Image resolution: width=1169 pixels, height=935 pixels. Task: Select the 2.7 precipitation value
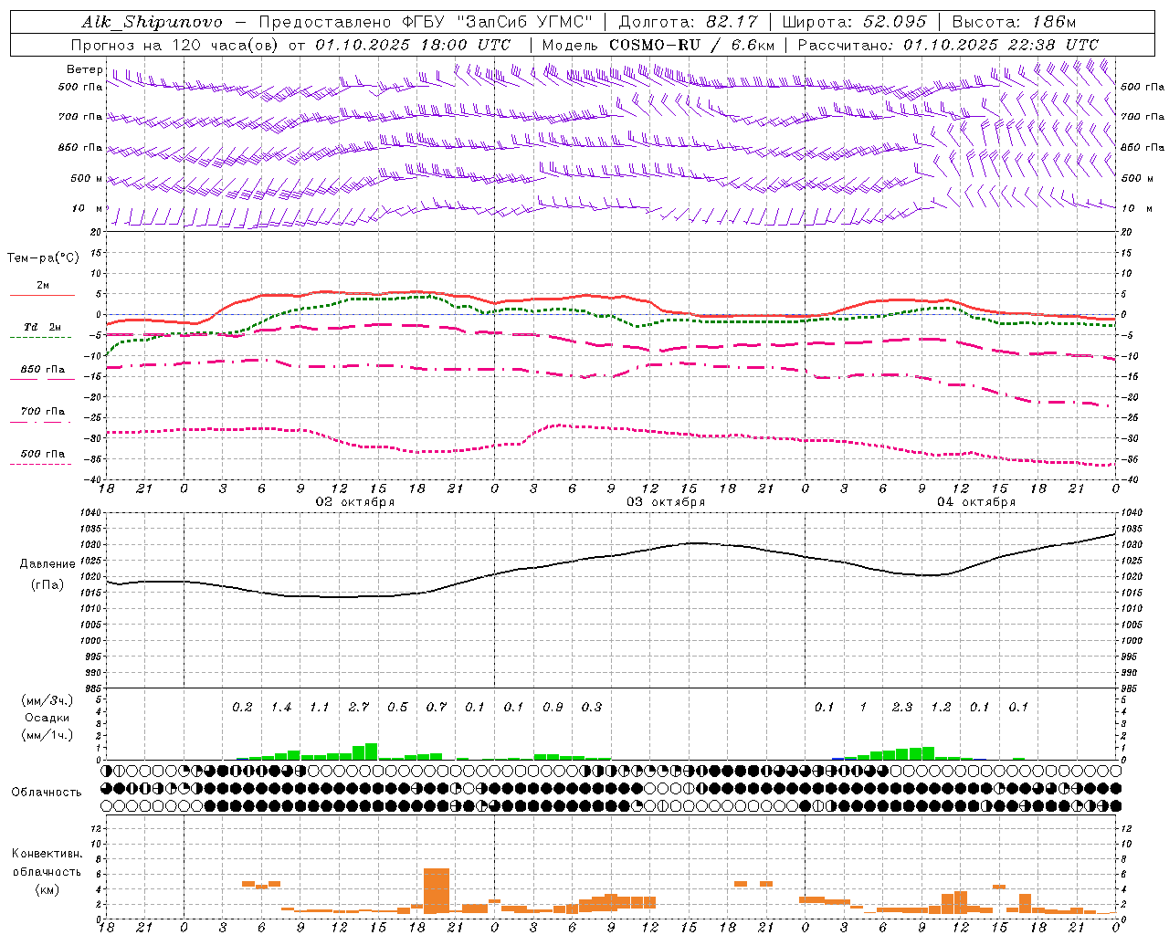click(x=359, y=707)
